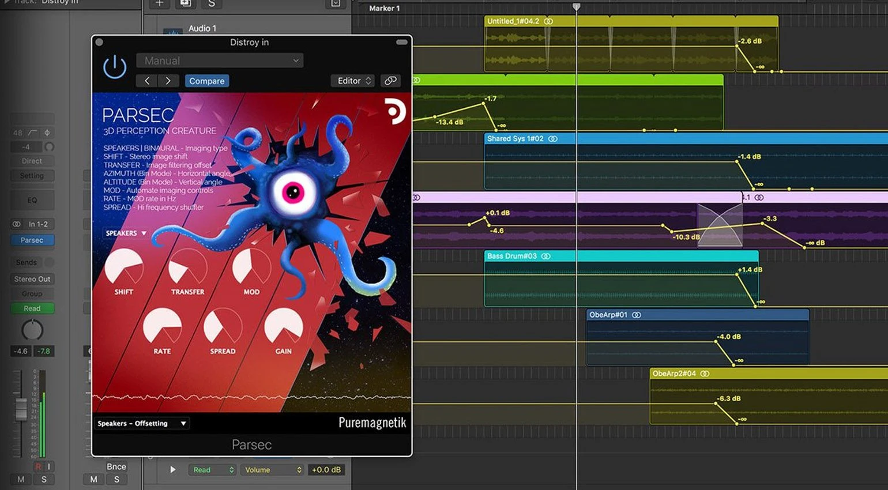Close the Distroy in plugin window

pyautogui.click(x=99, y=42)
